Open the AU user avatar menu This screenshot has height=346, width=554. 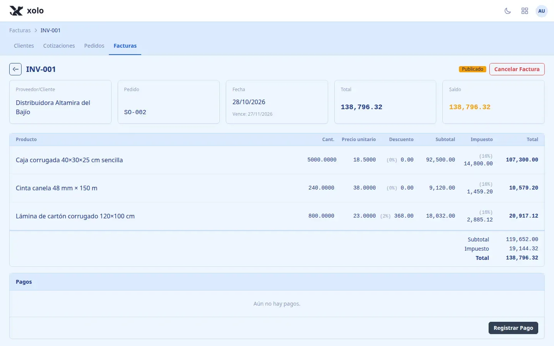click(542, 11)
